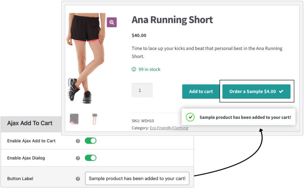This screenshot has height=188, width=304.
Task: Click the main product image of running shorts
Action: point(86,58)
